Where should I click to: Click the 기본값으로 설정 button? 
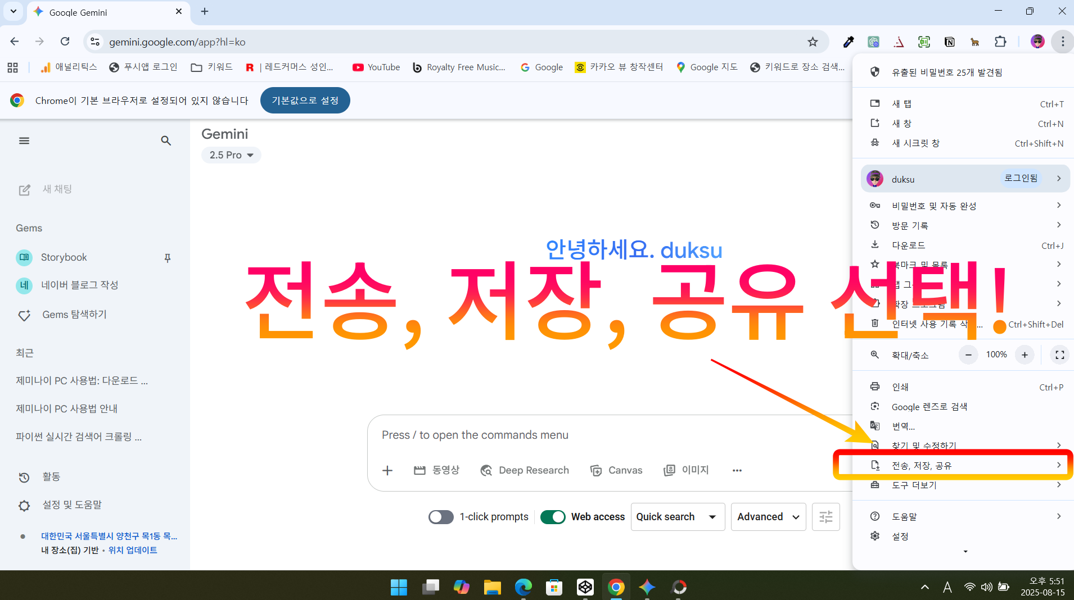point(305,100)
